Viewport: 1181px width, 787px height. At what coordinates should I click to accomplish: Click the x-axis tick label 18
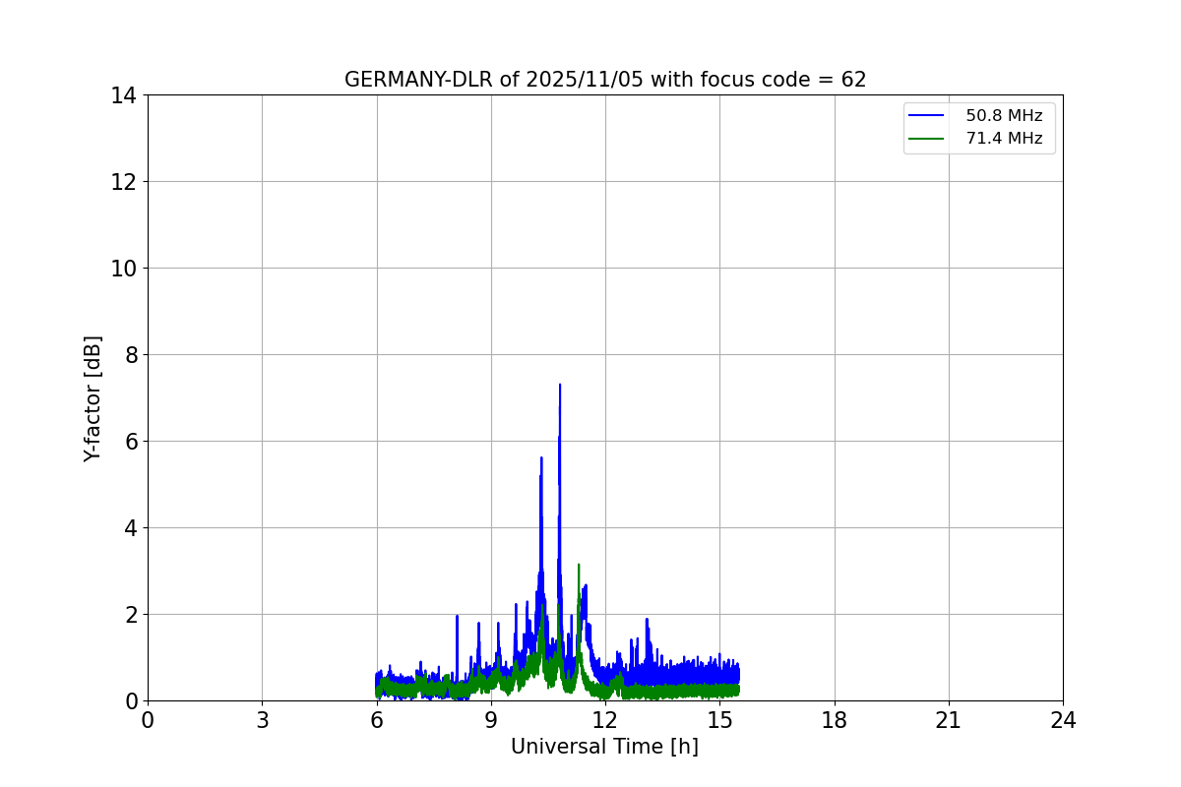(835, 720)
